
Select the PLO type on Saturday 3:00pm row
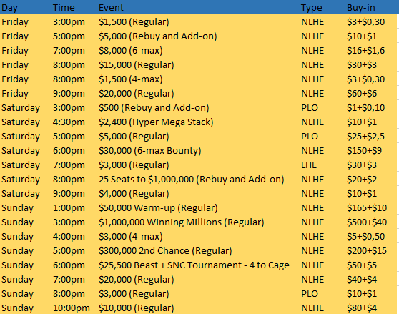[x=310, y=107]
